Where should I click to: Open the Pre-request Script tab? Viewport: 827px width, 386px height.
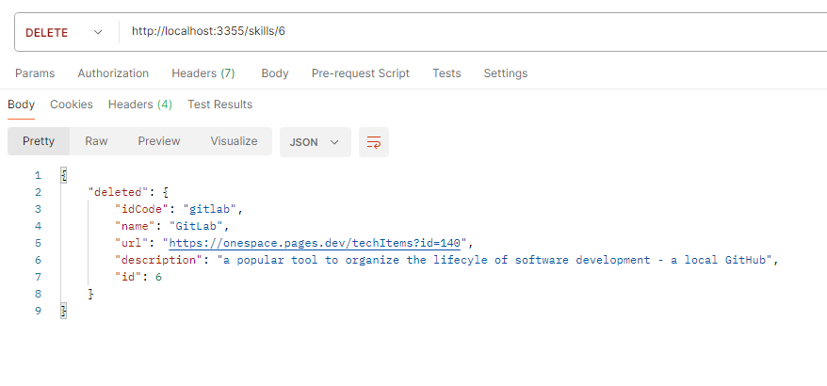[360, 73]
